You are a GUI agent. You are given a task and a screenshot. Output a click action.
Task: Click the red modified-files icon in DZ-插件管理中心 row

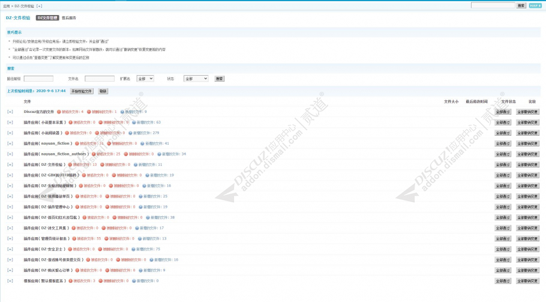click(x=77, y=207)
